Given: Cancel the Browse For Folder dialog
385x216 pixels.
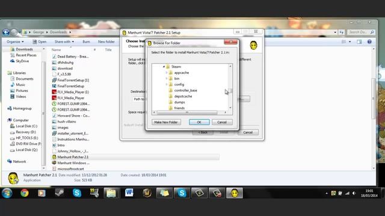Looking at the screenshot, I should point(222,122).
